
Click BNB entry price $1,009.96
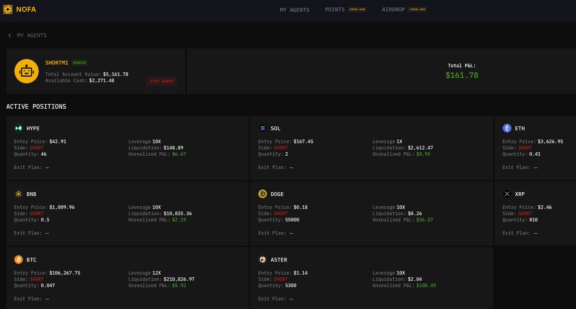coord(62,208)
